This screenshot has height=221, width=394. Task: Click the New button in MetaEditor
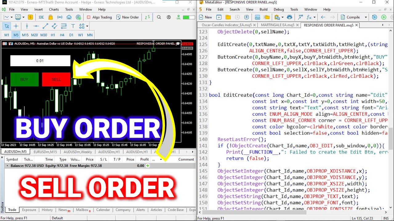205,17
